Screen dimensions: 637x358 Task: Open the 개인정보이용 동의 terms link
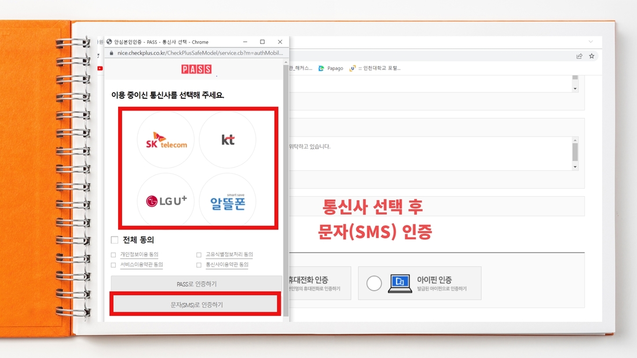139,254
